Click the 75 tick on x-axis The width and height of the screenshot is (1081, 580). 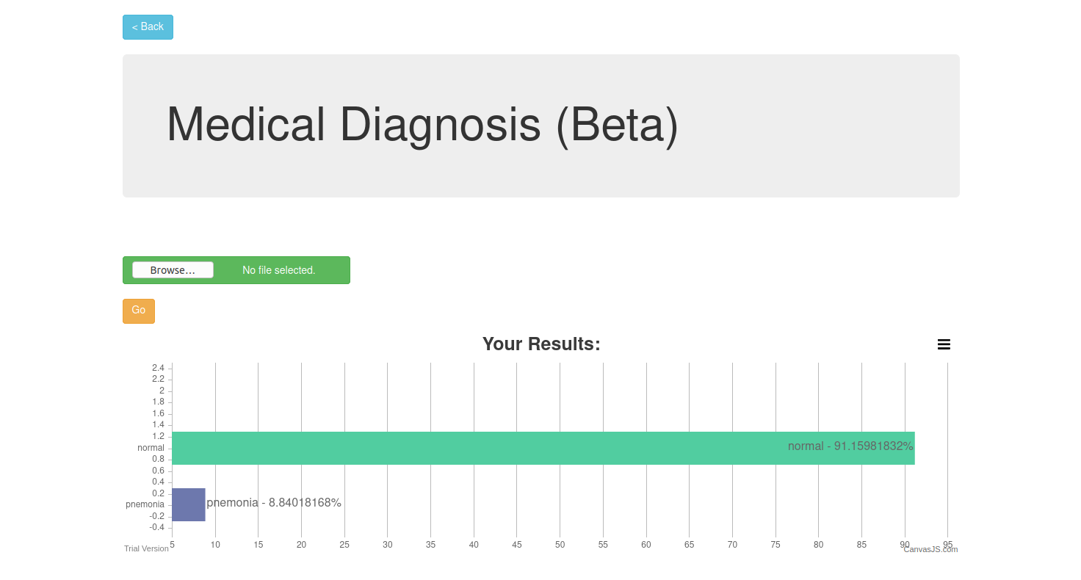(x=775, y=545)
